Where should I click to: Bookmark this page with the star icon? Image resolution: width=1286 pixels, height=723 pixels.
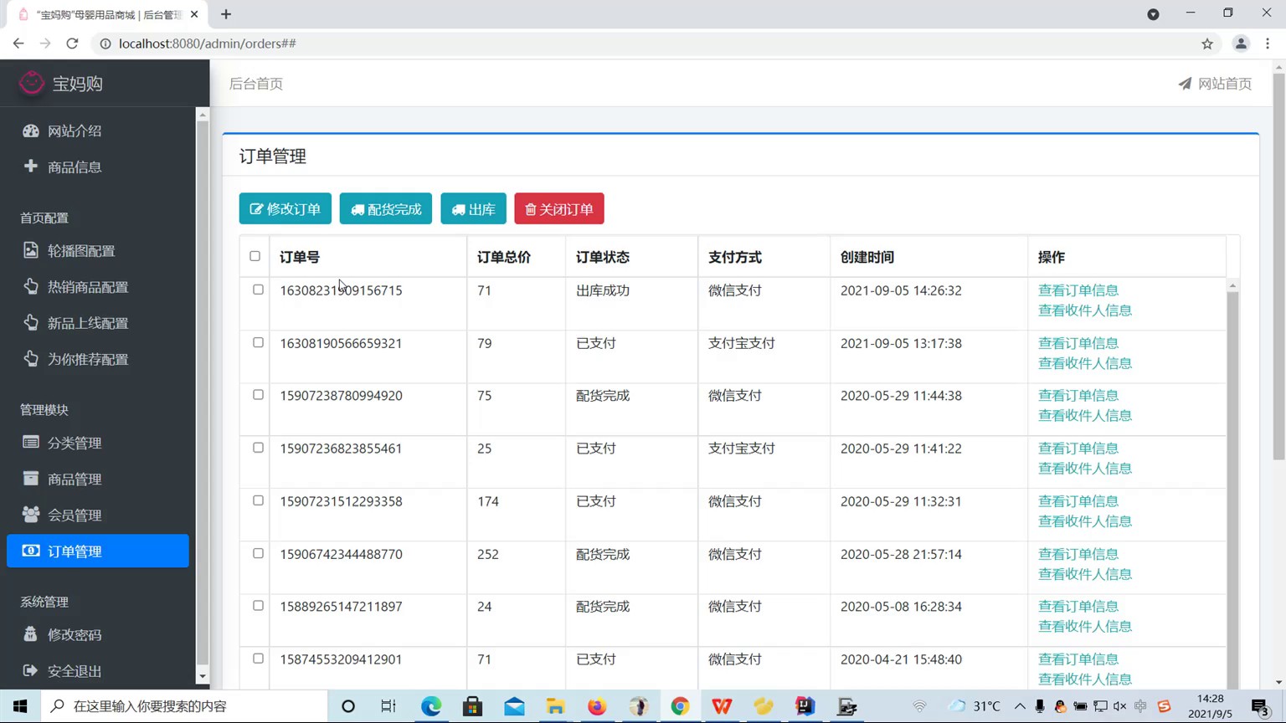click(x=1207, y=44)
